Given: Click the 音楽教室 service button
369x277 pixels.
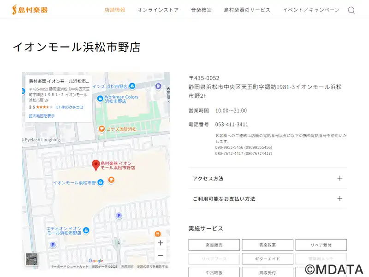Looking at the screenshot, I should [268, 245].
